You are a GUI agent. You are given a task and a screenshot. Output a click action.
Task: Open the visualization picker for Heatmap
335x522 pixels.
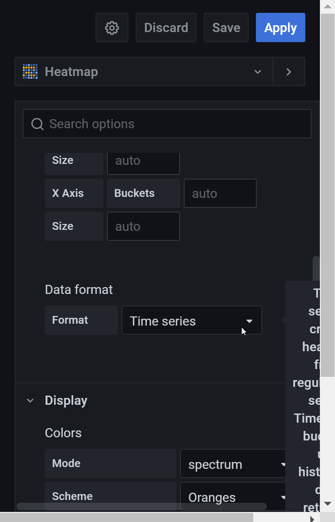click(x=257, y=71)
